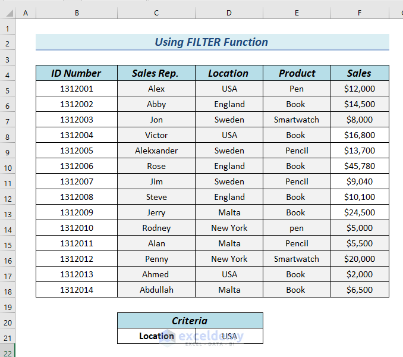Click the 'Sales Rep.' table heading cell
The height and width of the screenshot is (357, 403).
[156, 73]
